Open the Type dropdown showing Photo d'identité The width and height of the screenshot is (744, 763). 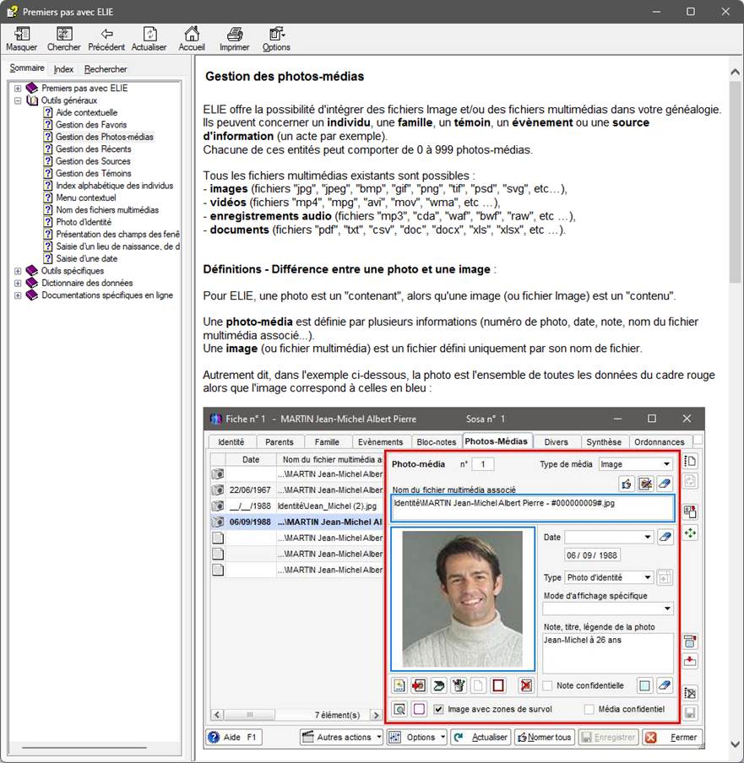click(x=609, y=577)
